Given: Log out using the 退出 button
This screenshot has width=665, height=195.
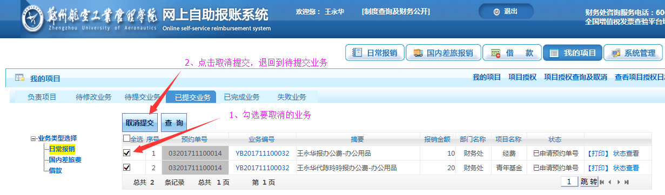Looking at the screenshot, I should [506, 11].
